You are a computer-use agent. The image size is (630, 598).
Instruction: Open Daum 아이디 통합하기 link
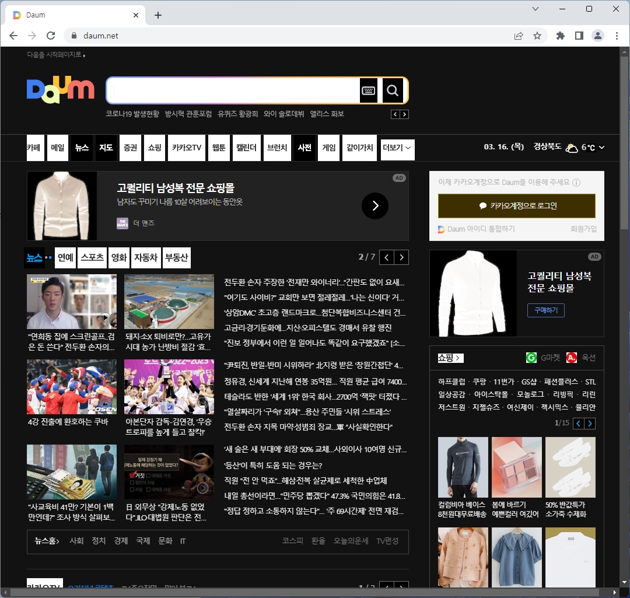click(x=477, y=229)
